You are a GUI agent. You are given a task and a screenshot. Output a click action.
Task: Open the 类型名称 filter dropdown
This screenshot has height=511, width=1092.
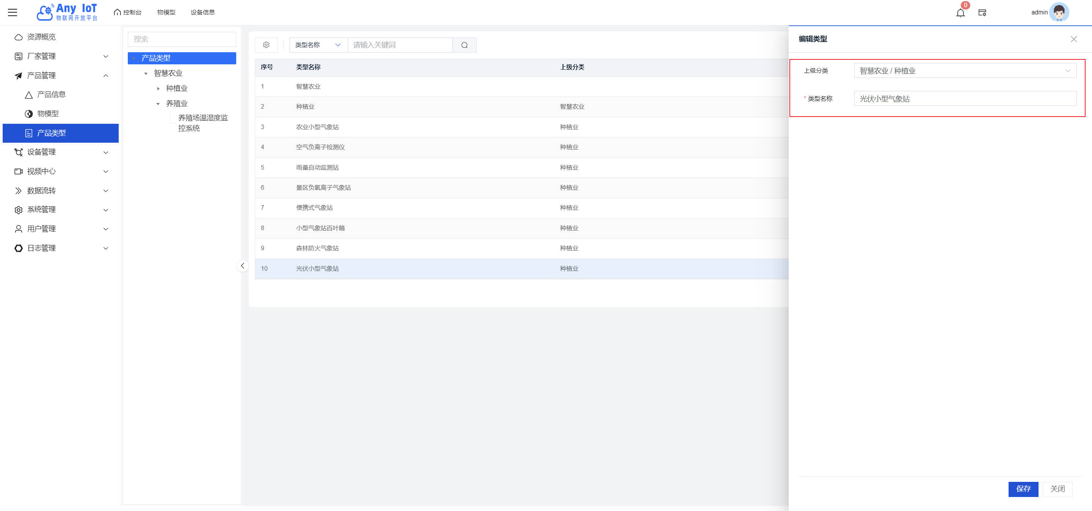pyautogui.click(x=318, y=45)
